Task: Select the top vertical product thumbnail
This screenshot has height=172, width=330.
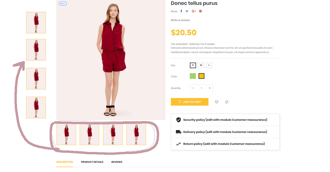Action: pos(36,23)
